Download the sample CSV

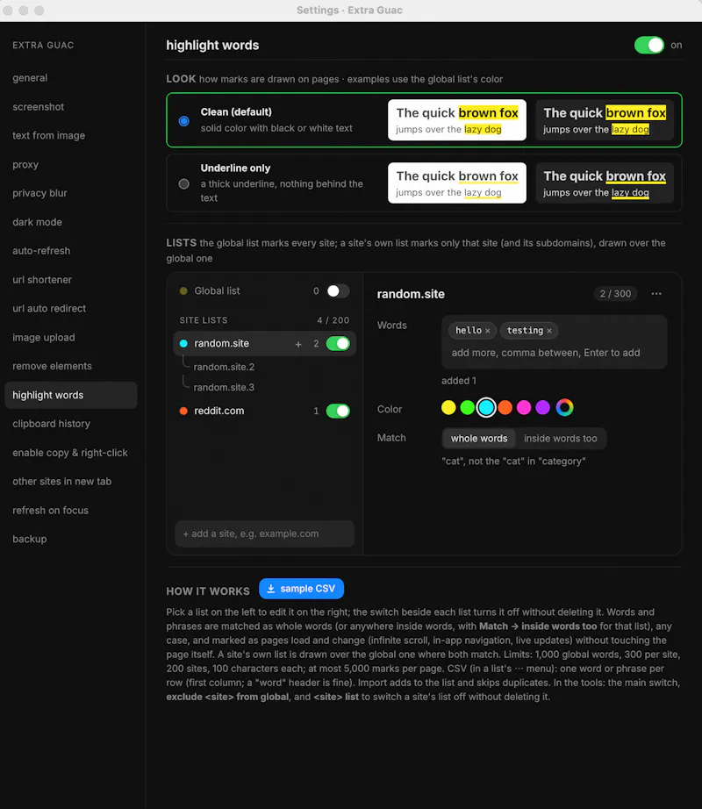301,589
